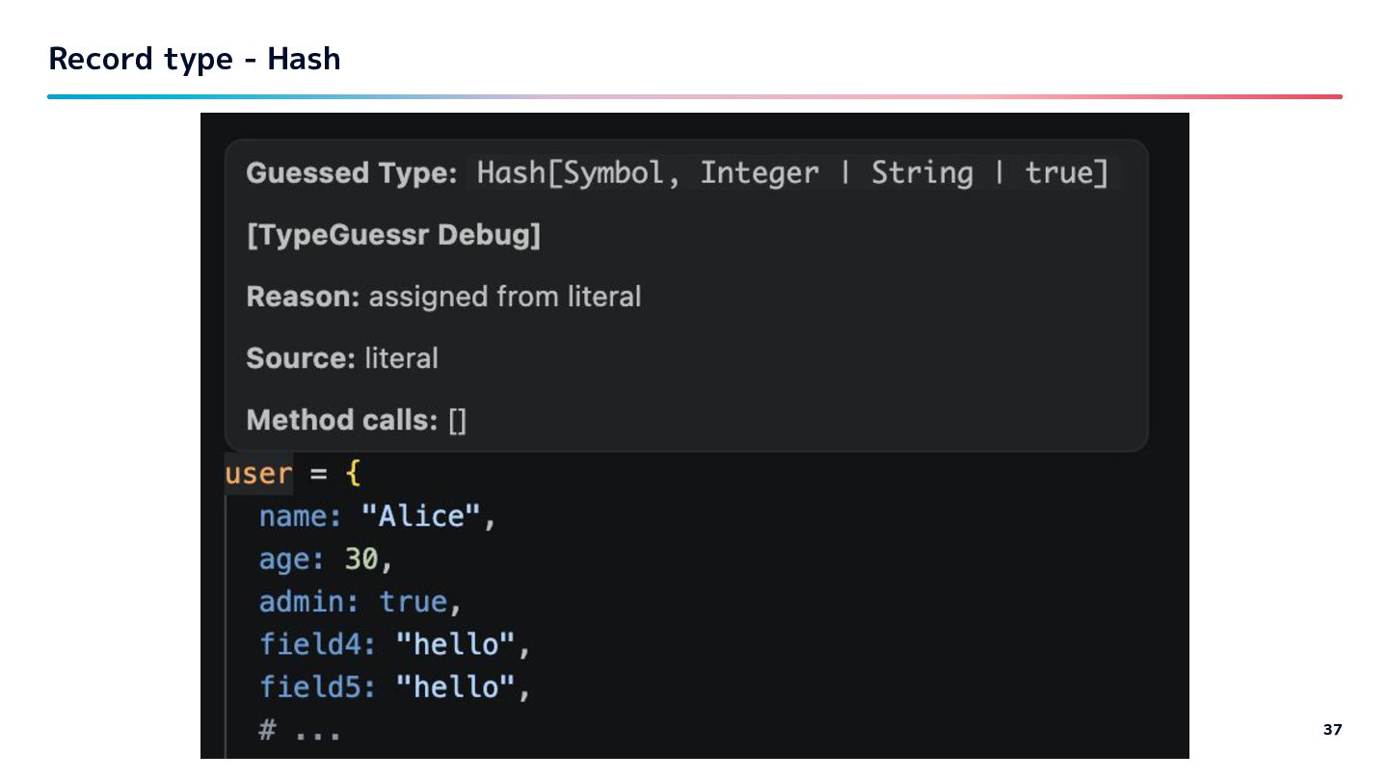The width and height of the screenshot is (1388, 780).
Task: Click the admin: hash key
Action: click(308, 602)
